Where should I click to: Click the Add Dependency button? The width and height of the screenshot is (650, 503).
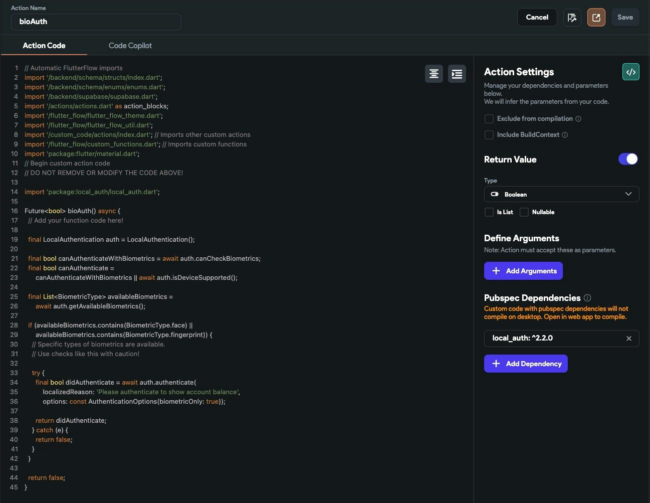(526, 364)
